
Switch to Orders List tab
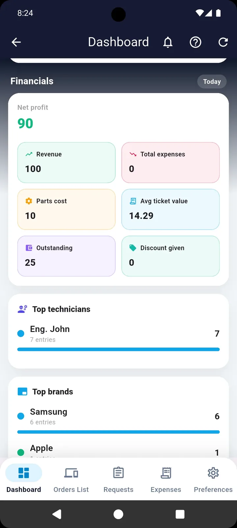[71, 478]
